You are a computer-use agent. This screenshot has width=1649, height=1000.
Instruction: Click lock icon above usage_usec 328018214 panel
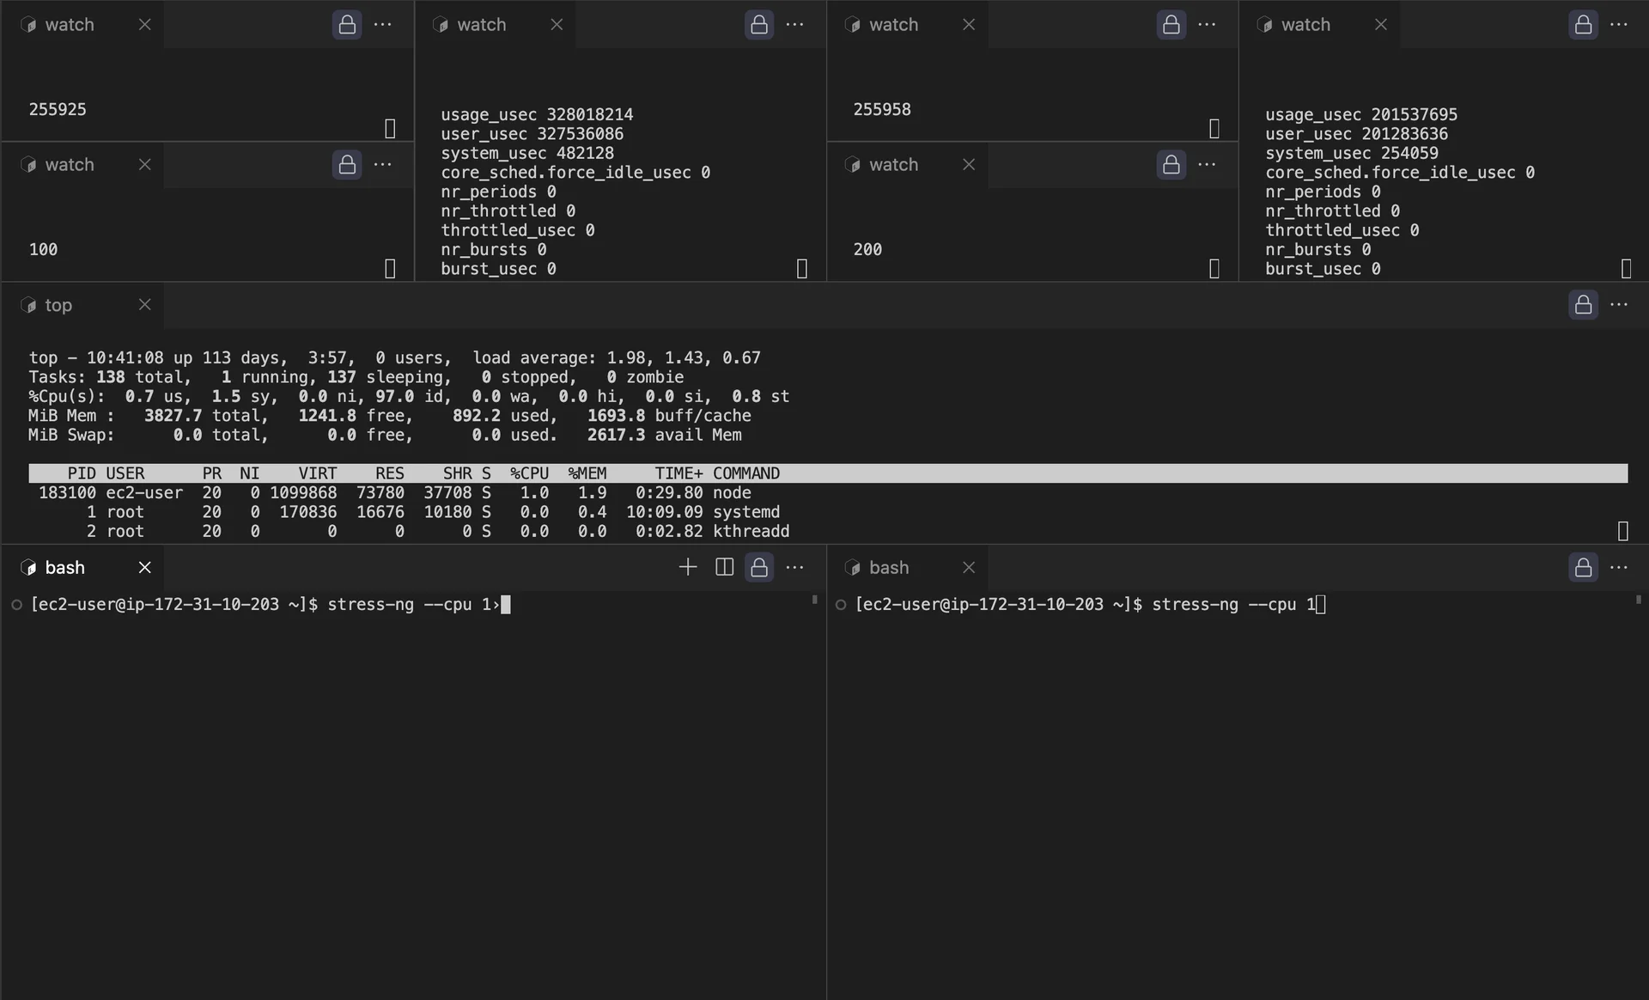(x=759, y=25)
